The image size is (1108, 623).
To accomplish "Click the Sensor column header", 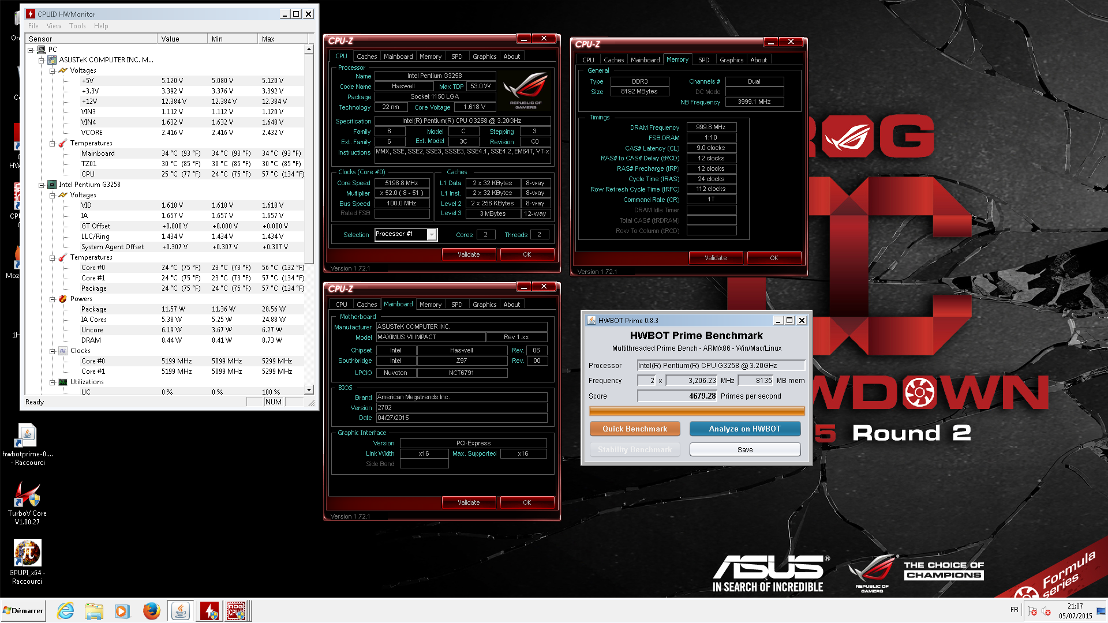I will (x=92, y=39).
